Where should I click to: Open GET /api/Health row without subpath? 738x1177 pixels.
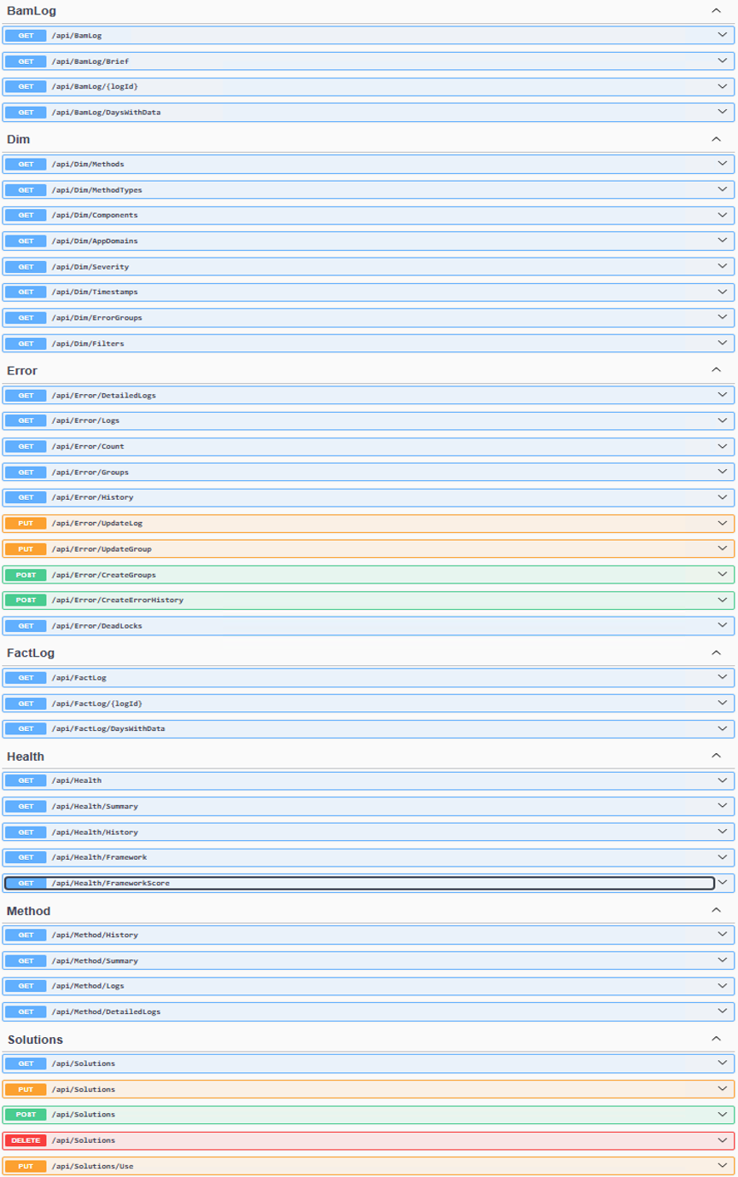(369, 780)
